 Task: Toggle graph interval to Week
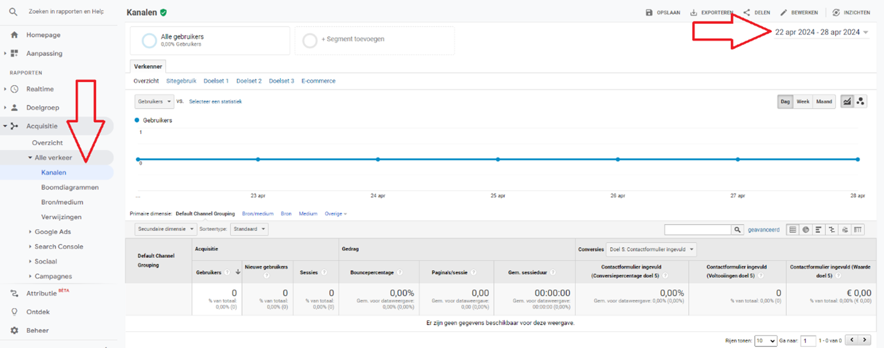[803, 101]
